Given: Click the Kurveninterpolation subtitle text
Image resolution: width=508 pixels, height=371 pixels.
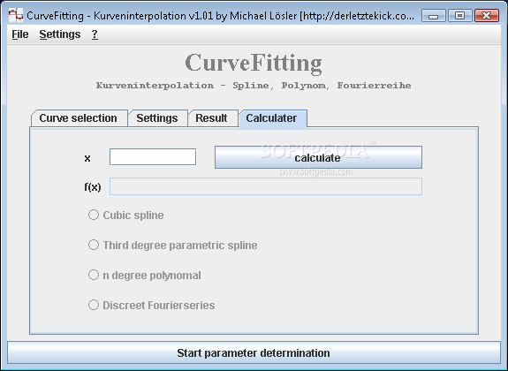Looking at the screenshot, I should point(254,86).
